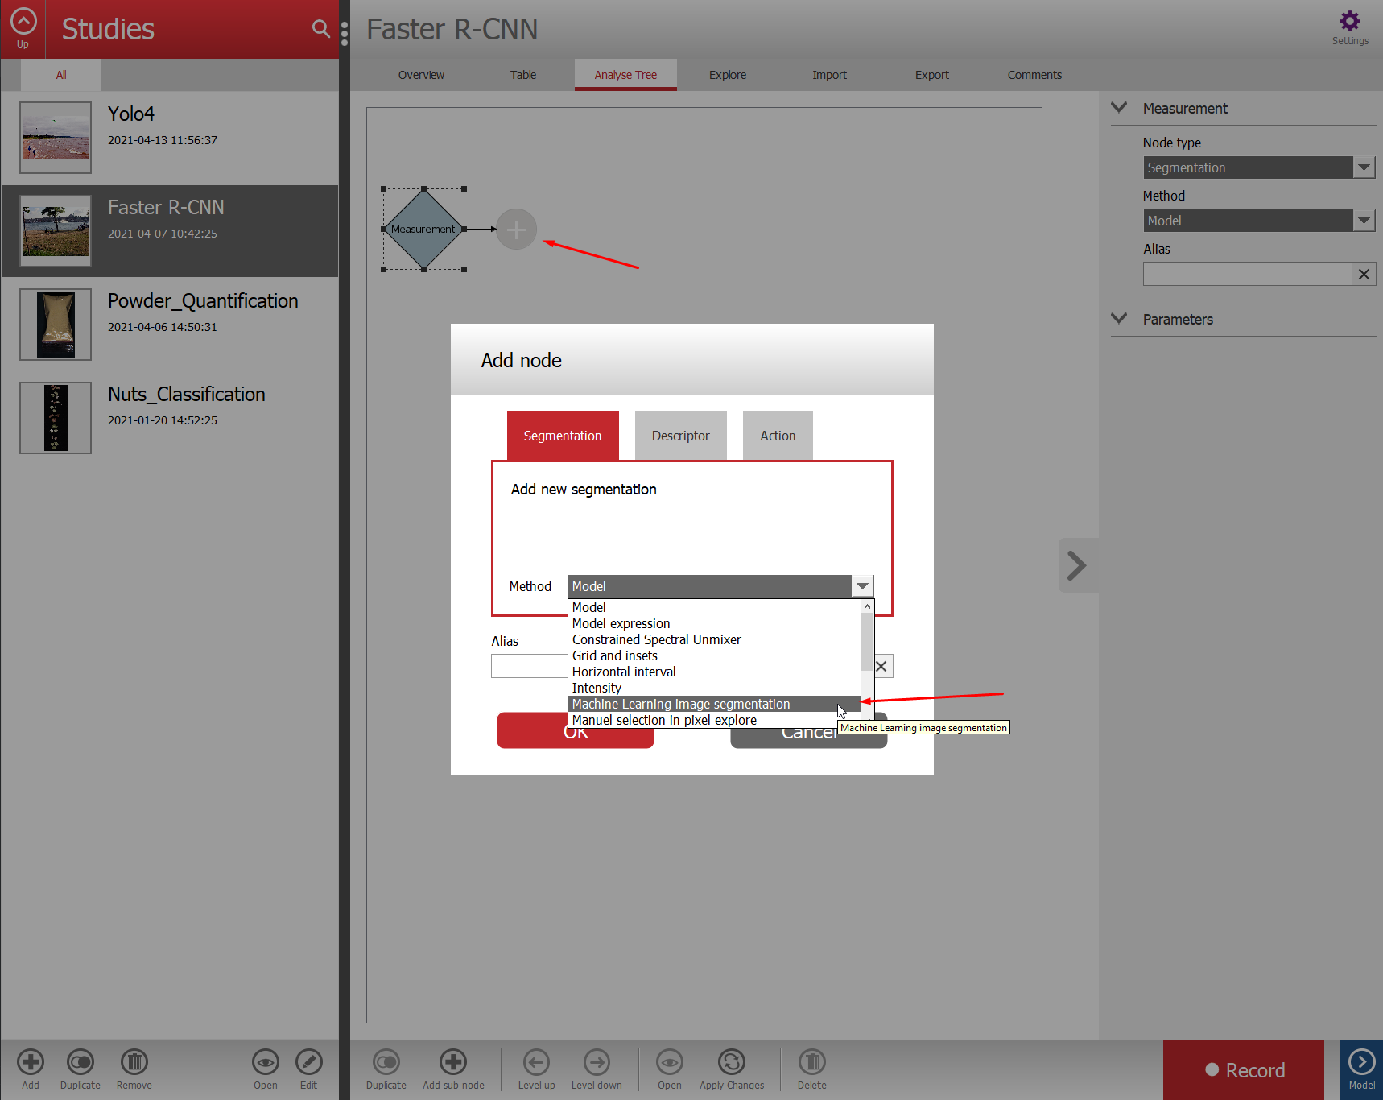Open the Studies search magnifier
This screenshot has width=1383, height=1100.
click(x=320, y=29)
